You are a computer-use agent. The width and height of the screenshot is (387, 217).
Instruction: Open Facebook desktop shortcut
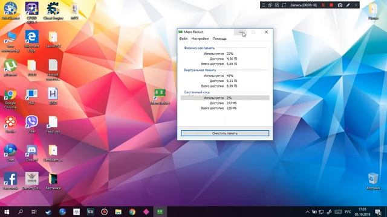(10, 181)
